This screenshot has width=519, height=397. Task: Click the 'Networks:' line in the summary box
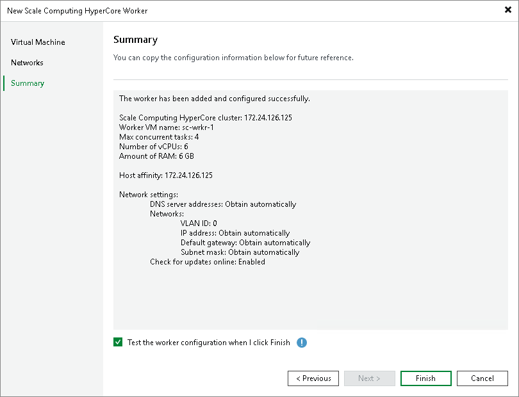point(167,214)
